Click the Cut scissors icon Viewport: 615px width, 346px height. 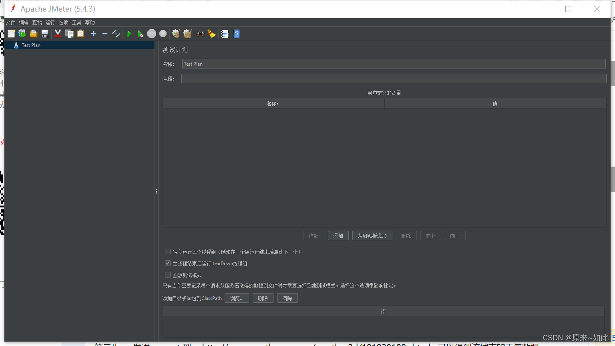point(58,34)
